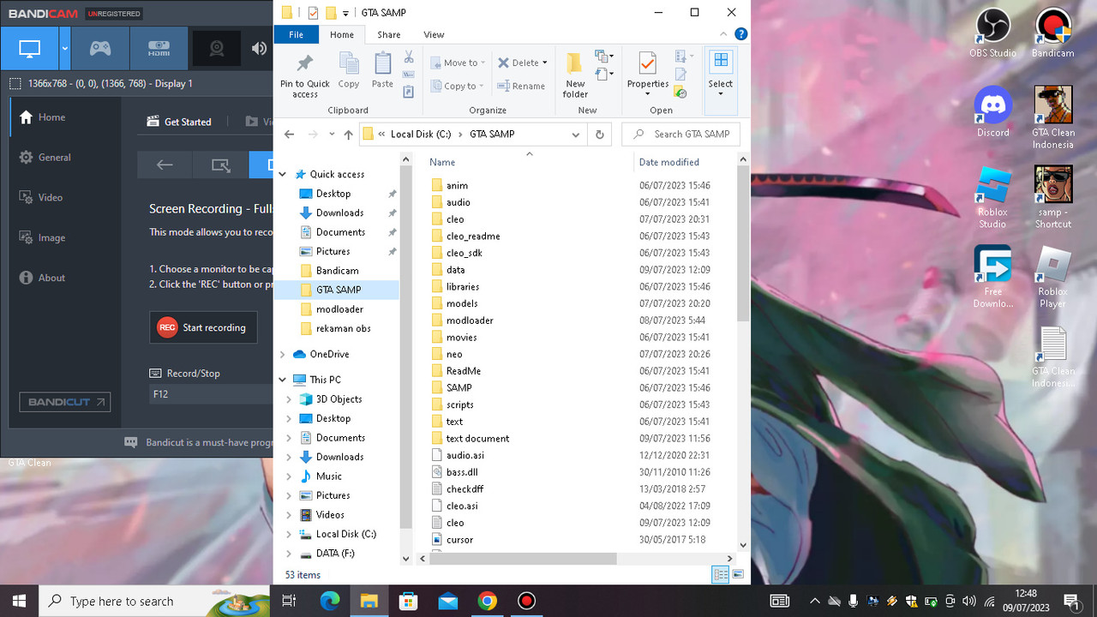Viewport: 1097px width, 617px height.
Task: Open the Delete dropdown arrow
Action: [546, 63]
